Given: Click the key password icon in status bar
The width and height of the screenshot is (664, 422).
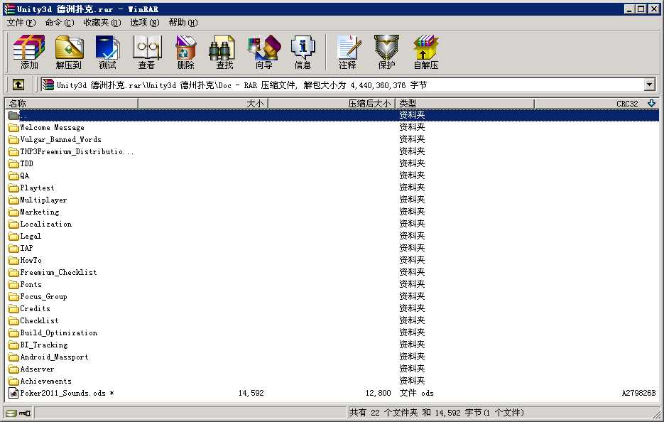Looking at the screenshot, I should coord(26,413).
